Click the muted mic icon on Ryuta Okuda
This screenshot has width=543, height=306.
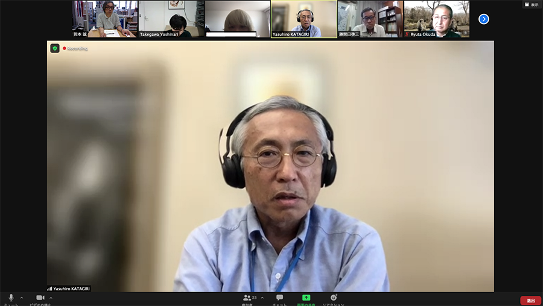pos(407,34)
